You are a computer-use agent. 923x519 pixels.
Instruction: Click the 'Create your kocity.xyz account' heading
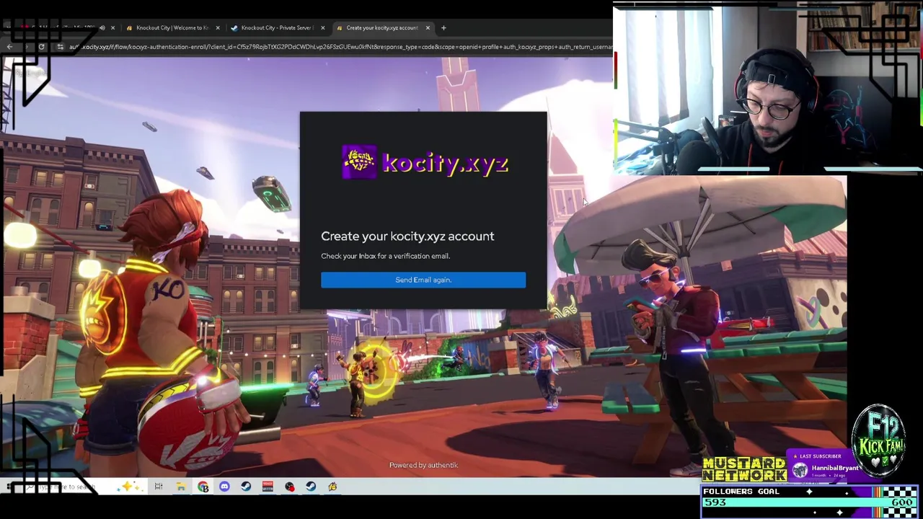click(x=407, y=236)
